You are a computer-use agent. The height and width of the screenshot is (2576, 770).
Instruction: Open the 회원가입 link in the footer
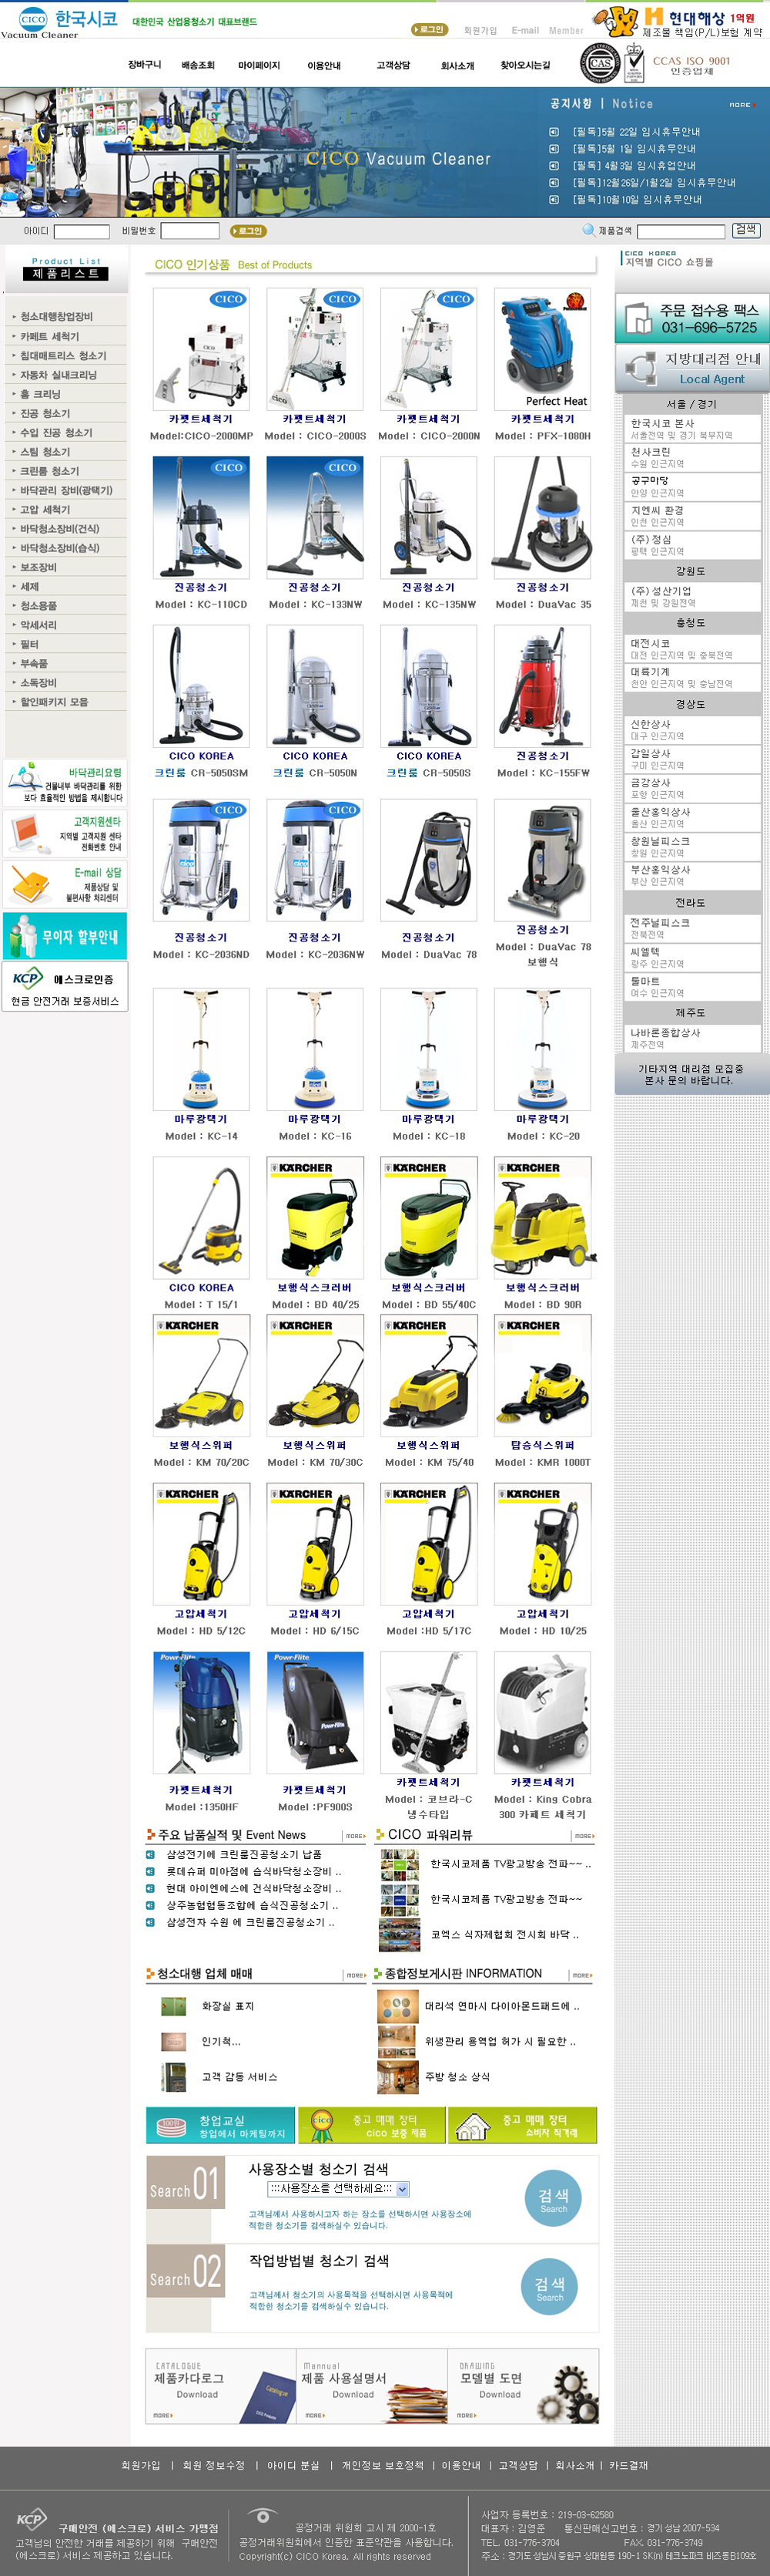pyautogui.click(x=140, y=2465)
